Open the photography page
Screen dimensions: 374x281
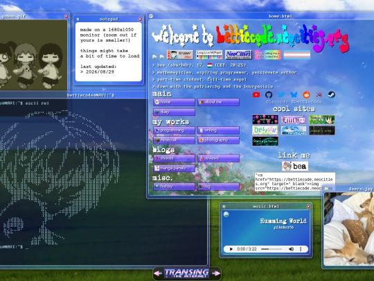coord(218,140)
